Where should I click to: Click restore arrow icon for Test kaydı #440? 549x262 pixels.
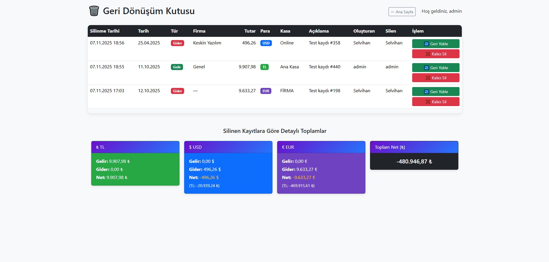pos(426,68)
